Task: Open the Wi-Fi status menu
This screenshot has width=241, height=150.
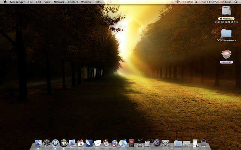Action: point(178,2)
